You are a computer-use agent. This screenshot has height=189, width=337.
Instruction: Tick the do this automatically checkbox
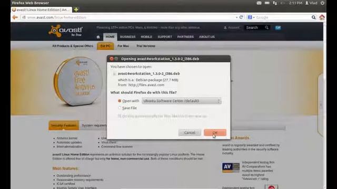(120, 116)
